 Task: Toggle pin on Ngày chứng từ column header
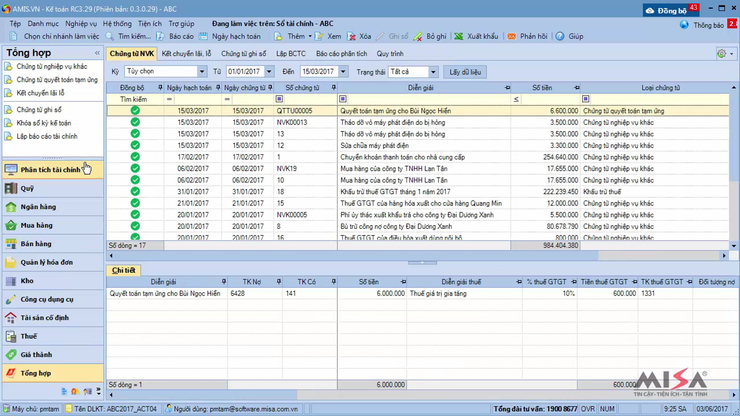(270, 88)
